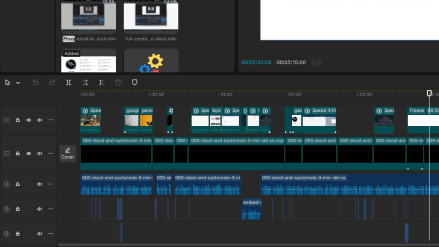Mute the main video track speaker
Viewport: 439px width, 247px height.
(40, 153)
